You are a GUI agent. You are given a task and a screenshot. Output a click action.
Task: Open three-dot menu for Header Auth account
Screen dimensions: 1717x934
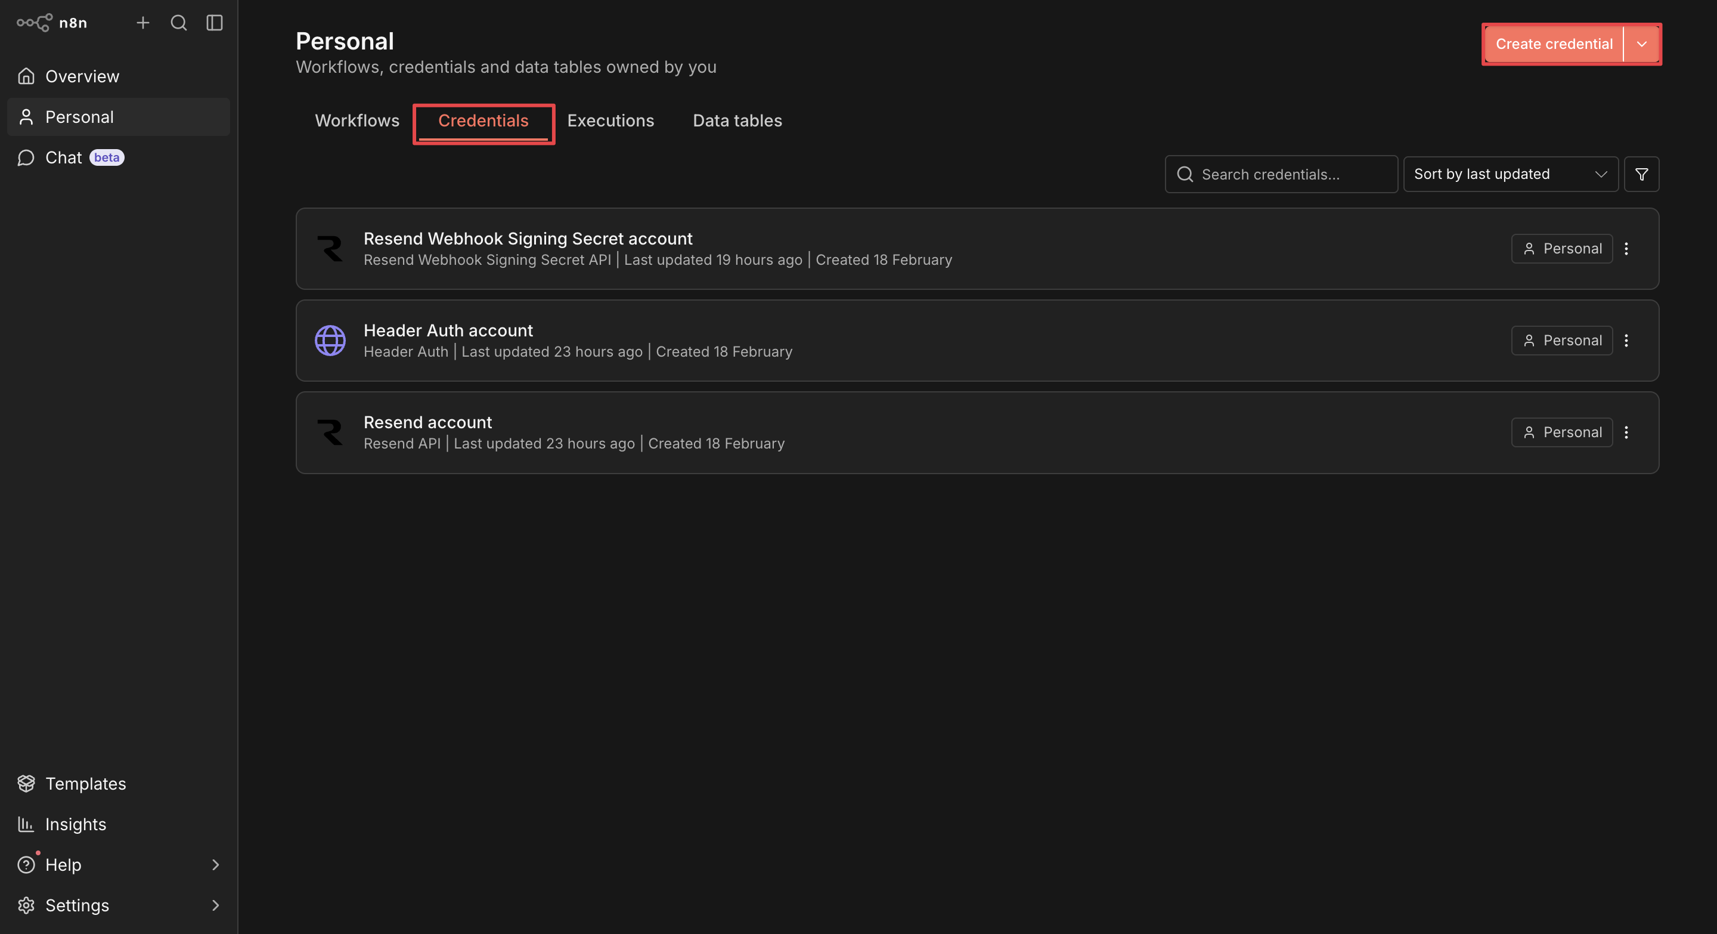coord(1626,341)
